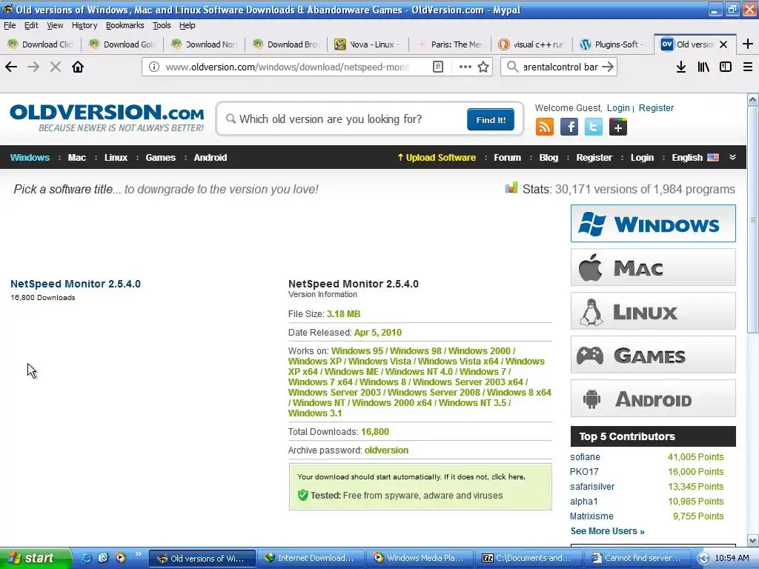Screen dimensions: 759x569
Task: Click the stats bar chart icon
Action: 511,187
